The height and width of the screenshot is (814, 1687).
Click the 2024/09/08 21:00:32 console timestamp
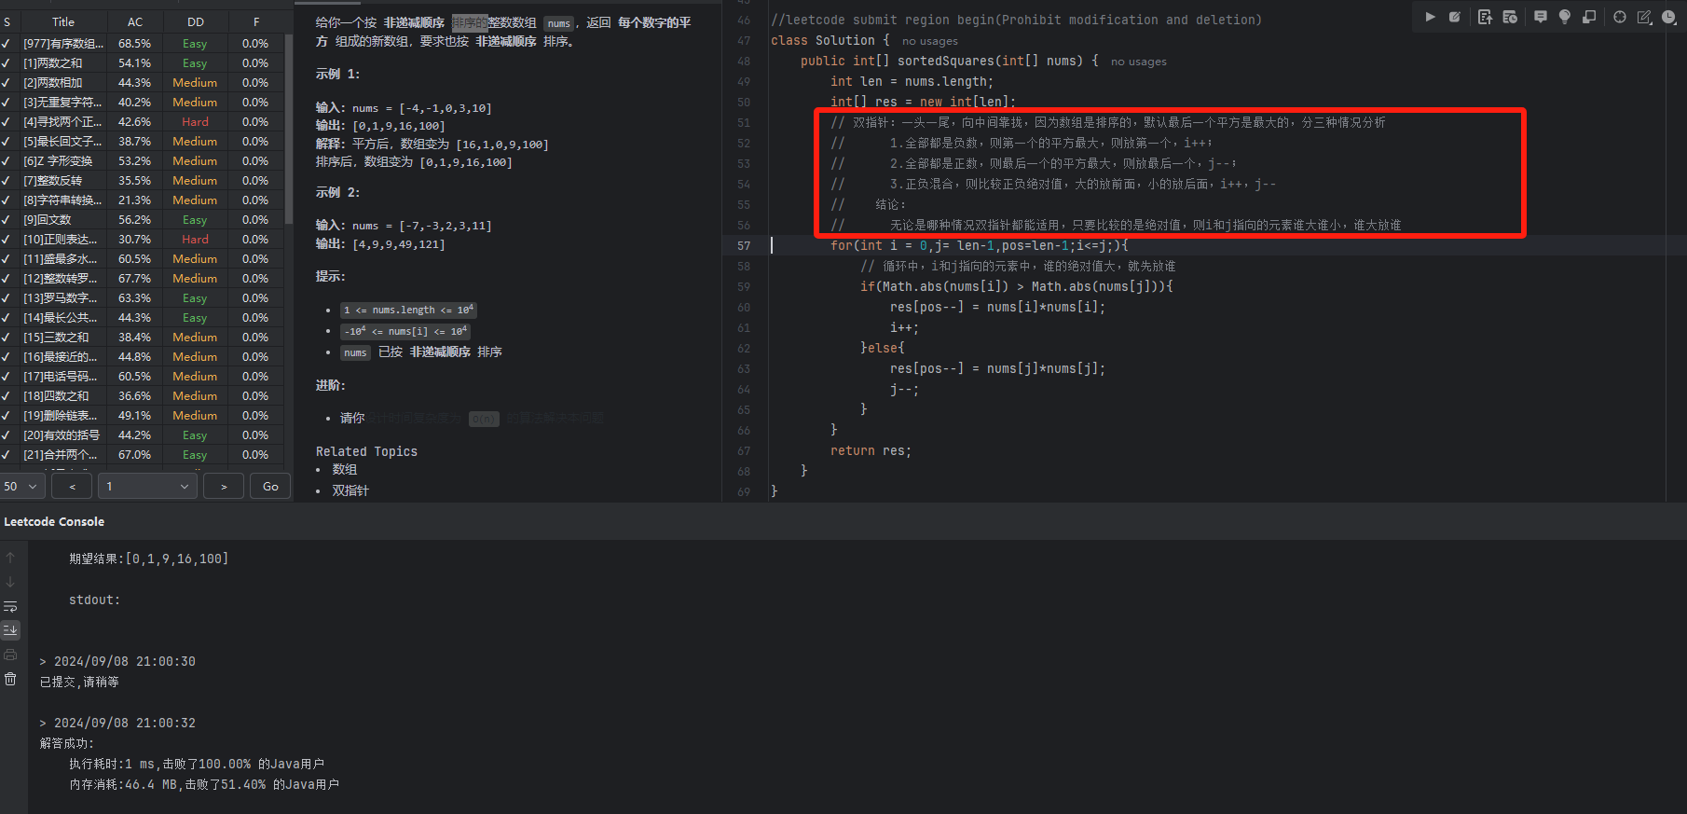tap(125, 723)
